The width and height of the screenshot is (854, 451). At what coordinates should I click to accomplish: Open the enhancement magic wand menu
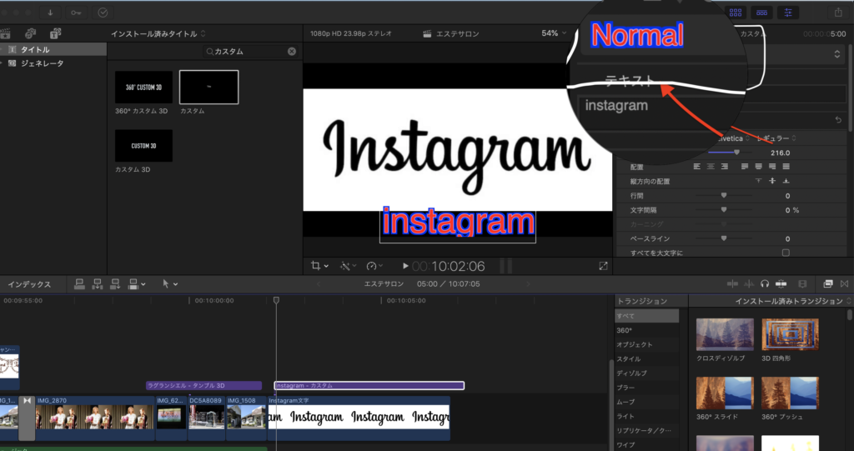(x=348, y=266)
